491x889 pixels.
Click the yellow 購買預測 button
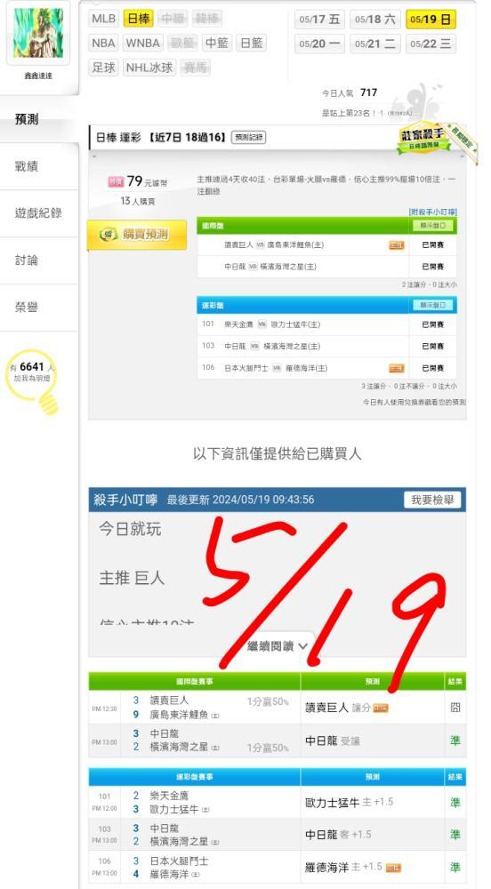click(137, 235)
